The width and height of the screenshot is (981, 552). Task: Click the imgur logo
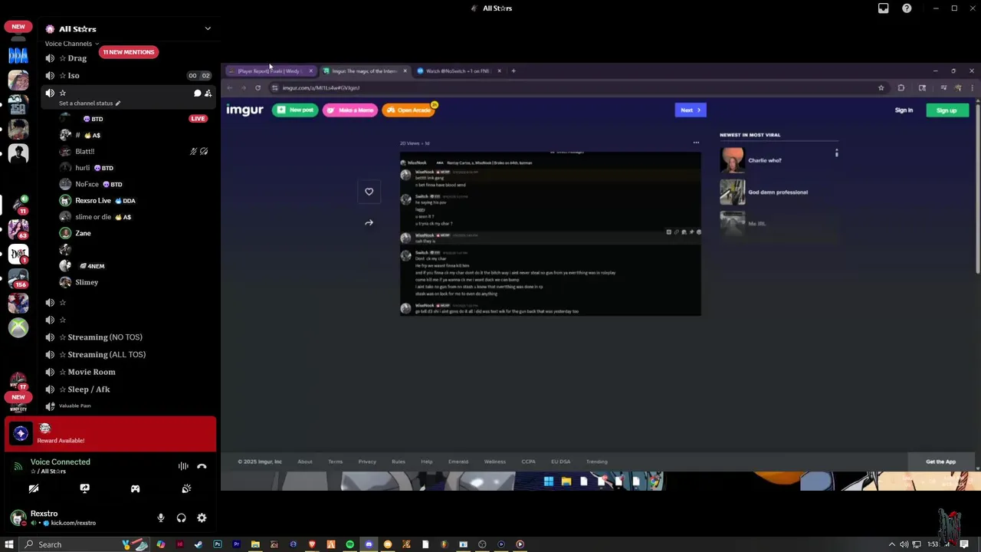pos(244,110)
